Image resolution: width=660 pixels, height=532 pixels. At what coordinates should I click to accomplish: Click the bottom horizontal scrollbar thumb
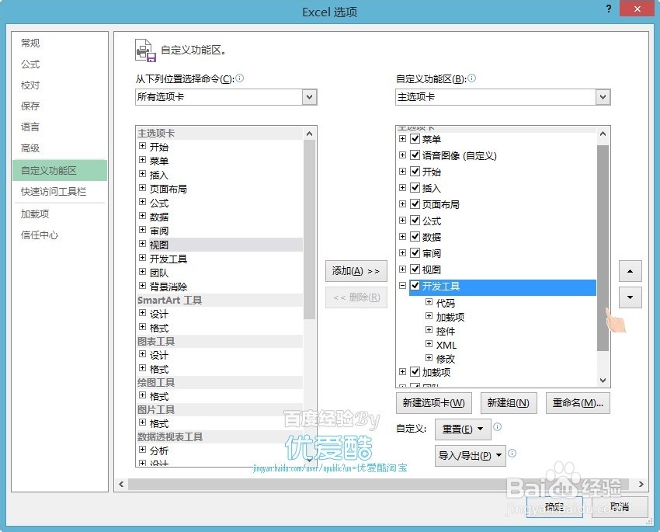378,484
